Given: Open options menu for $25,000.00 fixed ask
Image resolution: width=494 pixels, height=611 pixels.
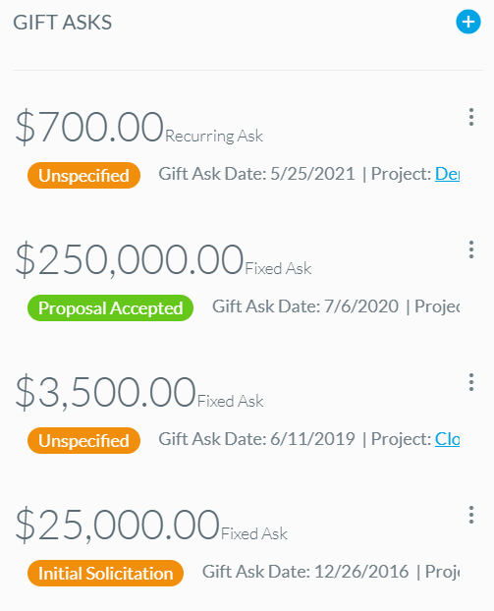Looking at the screenshot, I should tap(471, 515).
